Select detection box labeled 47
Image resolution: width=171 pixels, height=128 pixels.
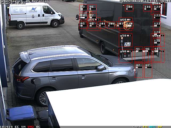[148, 70]
